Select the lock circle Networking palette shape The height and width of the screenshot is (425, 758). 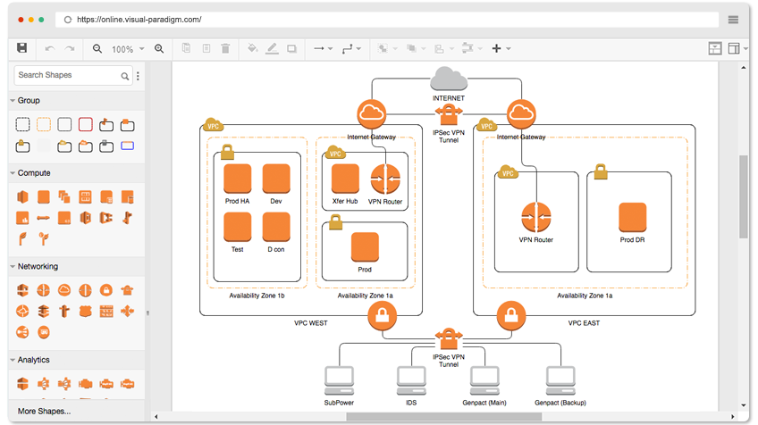tap(106, 290)
